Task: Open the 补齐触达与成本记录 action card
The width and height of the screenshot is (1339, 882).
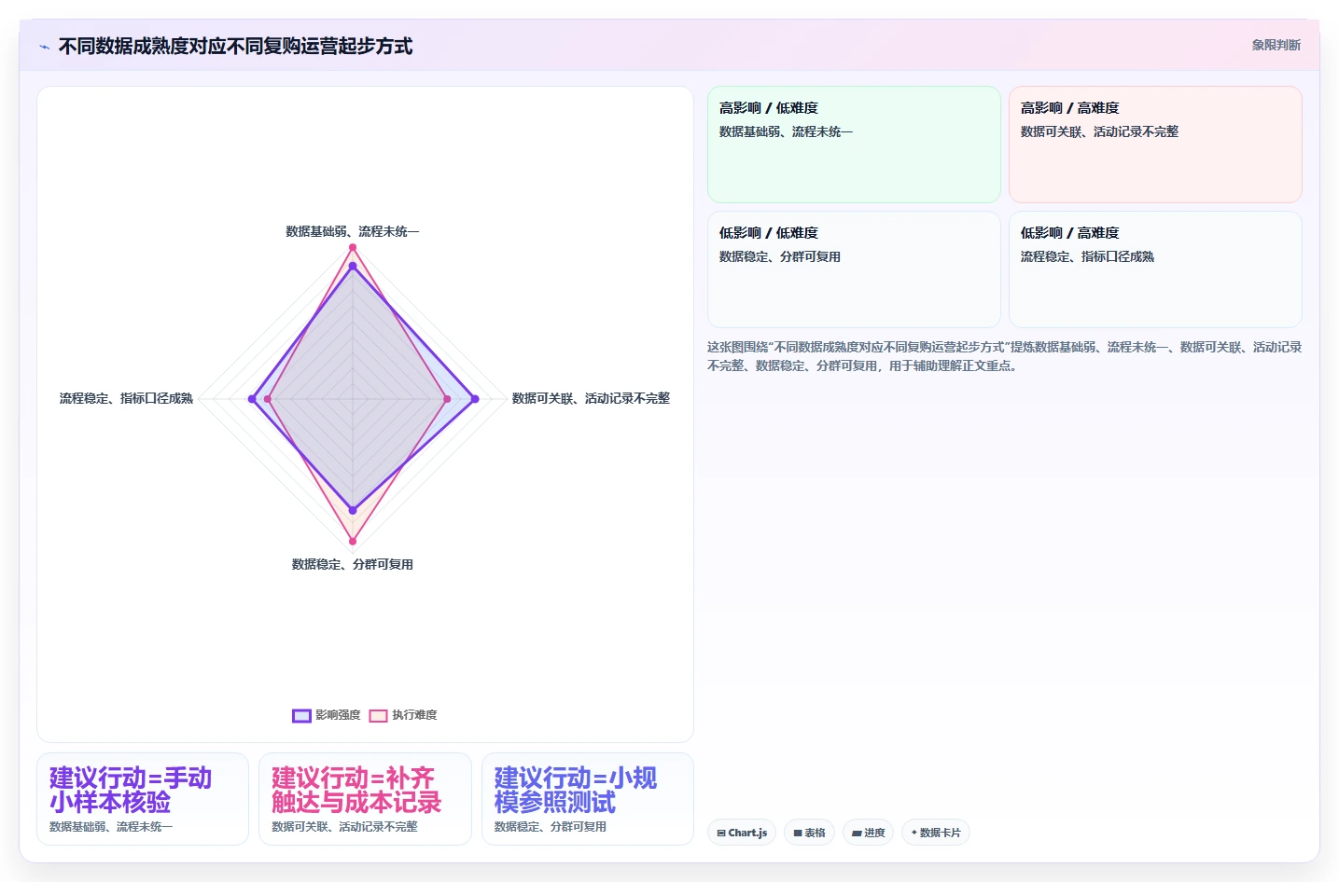Action: click(365, 799)
